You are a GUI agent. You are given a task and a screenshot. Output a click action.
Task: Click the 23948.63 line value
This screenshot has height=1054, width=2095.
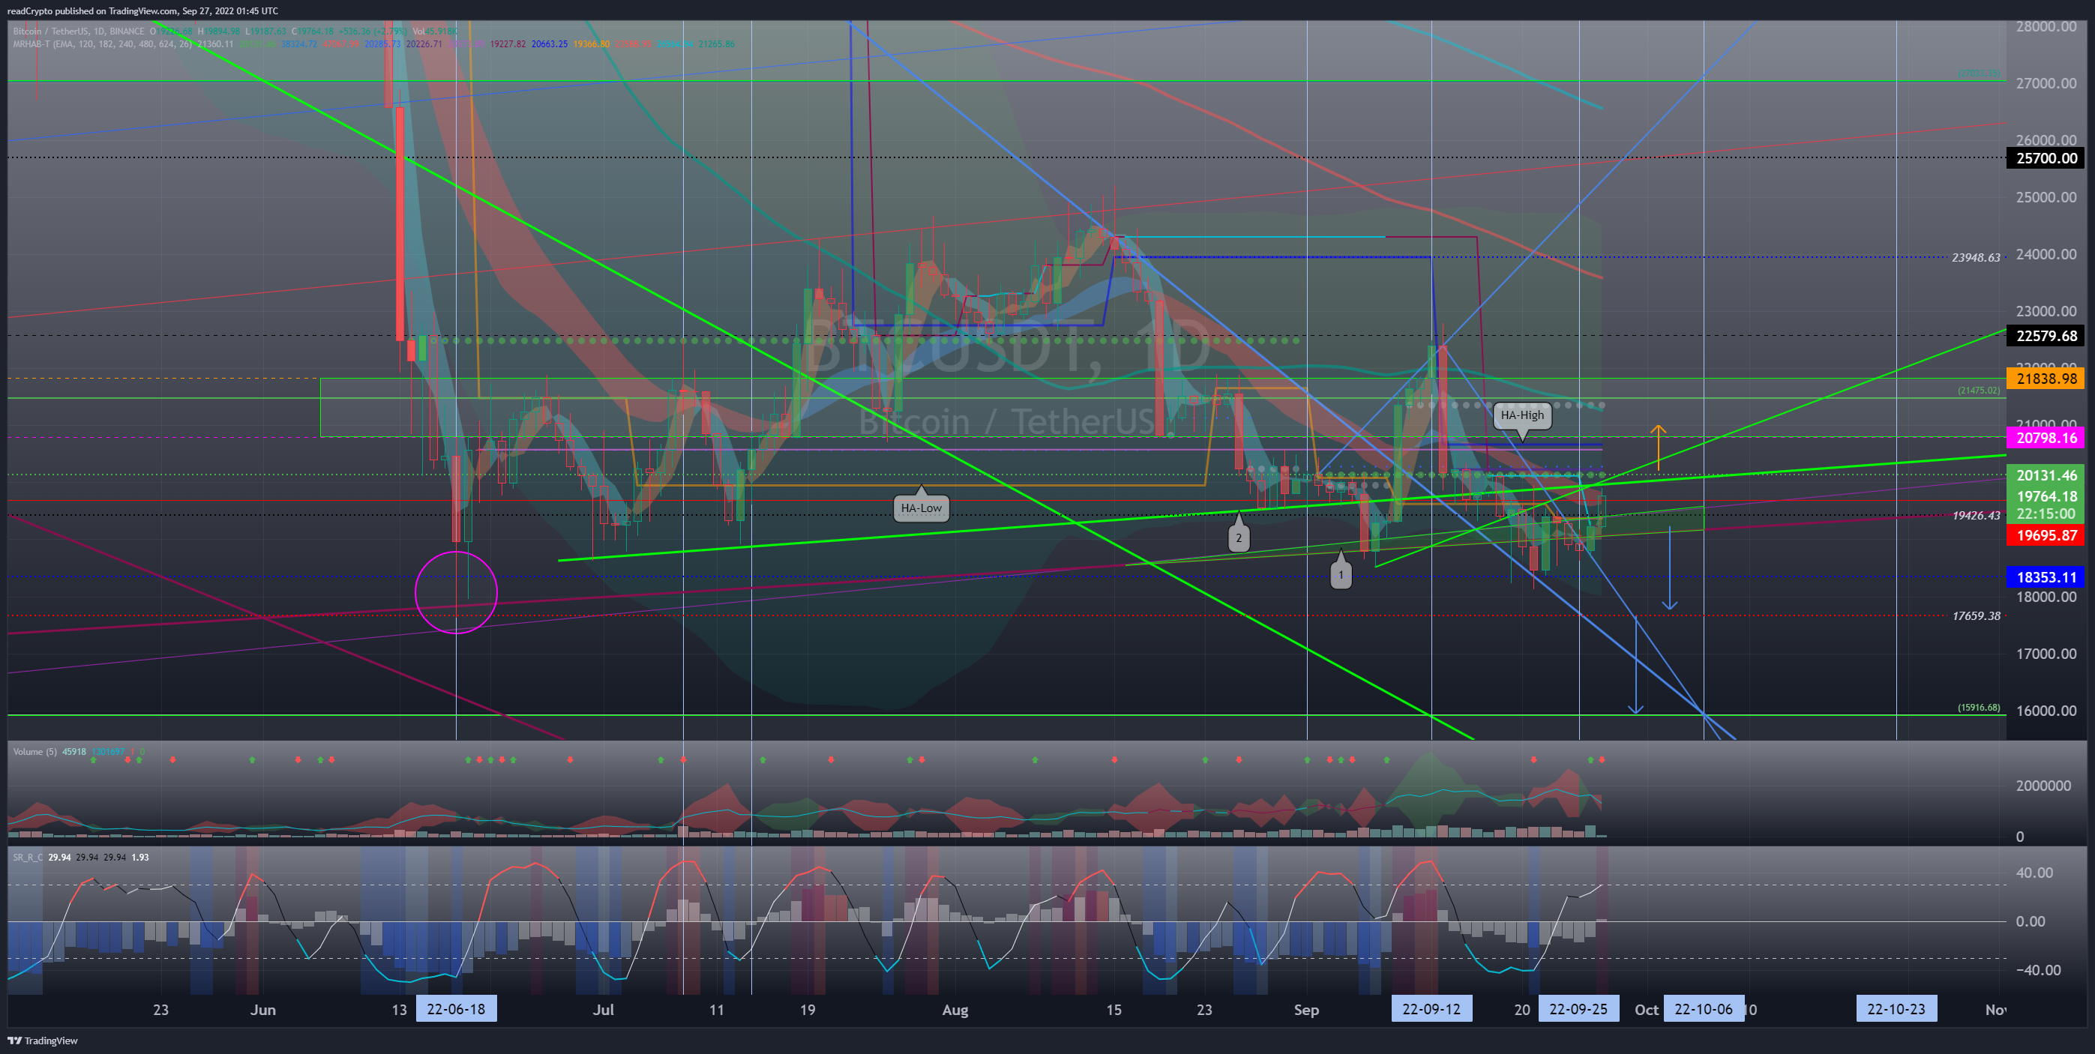[x=1976, y=258]
